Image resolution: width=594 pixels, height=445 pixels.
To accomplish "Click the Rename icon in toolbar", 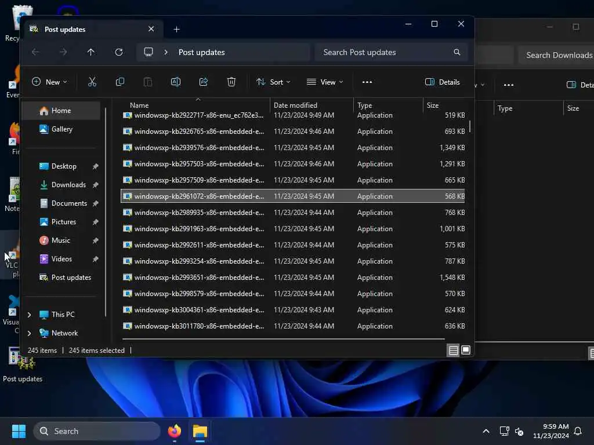I will (x=176, y=82).
